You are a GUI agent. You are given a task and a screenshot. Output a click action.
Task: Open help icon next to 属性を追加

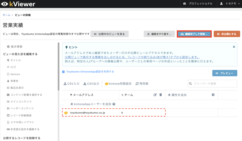pyautogui.click(x=213, y=95)
